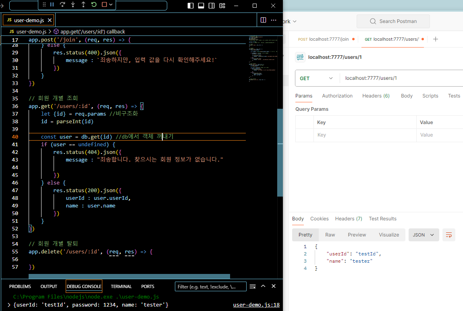
Task: Add a new Postman request tab
Action: 436,39
